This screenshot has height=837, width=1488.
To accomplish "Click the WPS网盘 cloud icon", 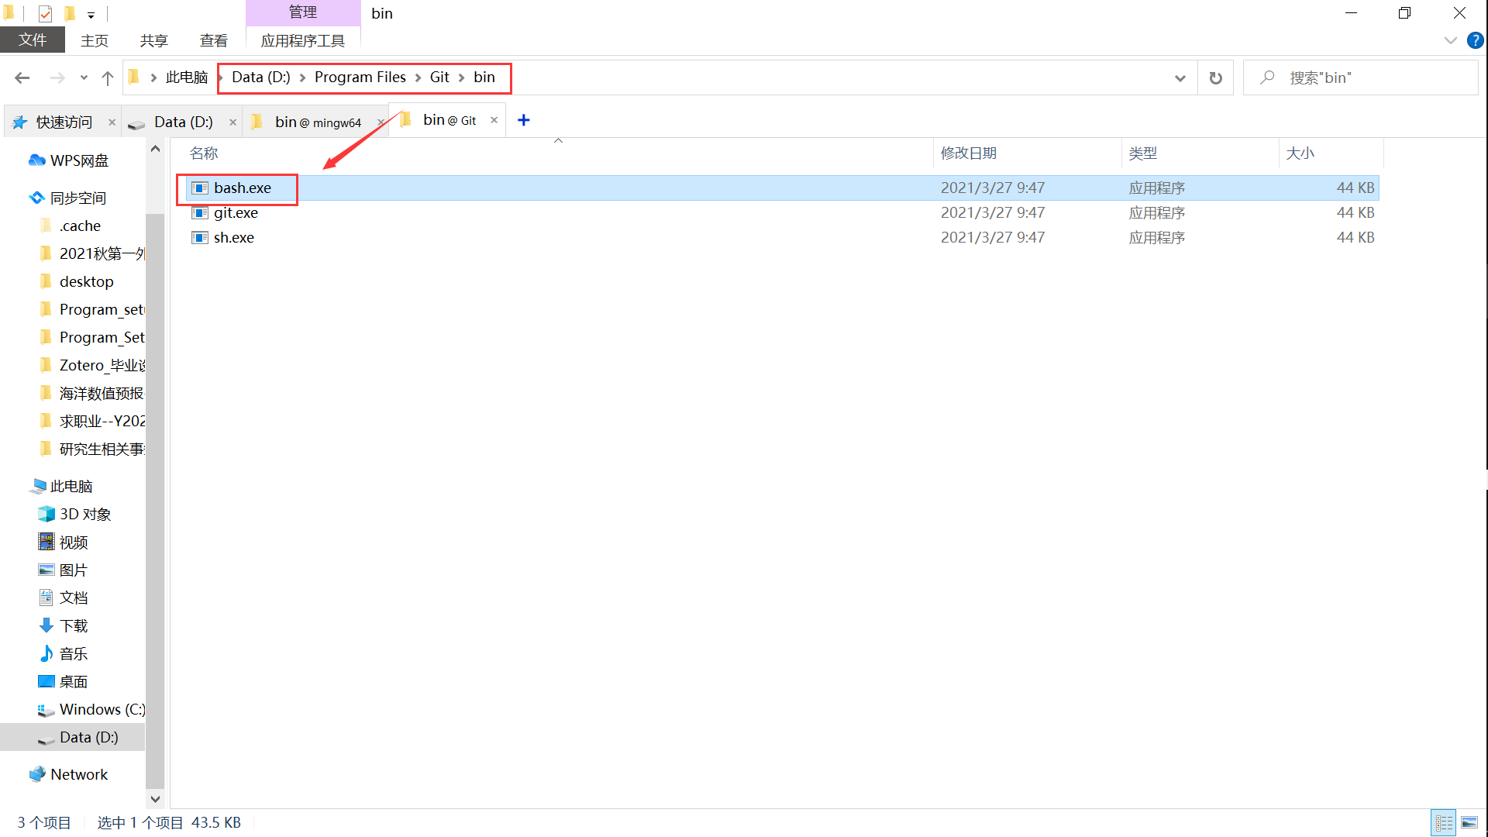I will [x=36, y=160].
